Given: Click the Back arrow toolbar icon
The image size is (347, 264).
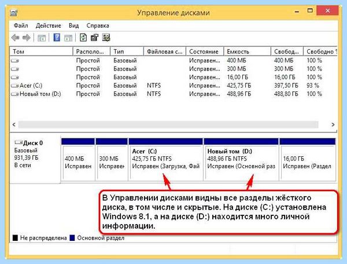Looking at the screenshot, I should point(15,38).
